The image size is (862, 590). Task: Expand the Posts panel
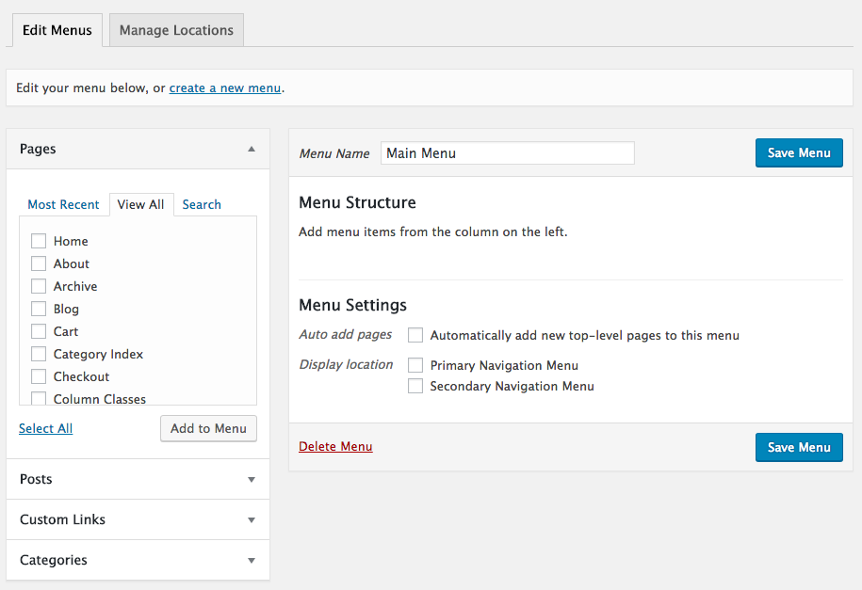[x=251, y=479]
